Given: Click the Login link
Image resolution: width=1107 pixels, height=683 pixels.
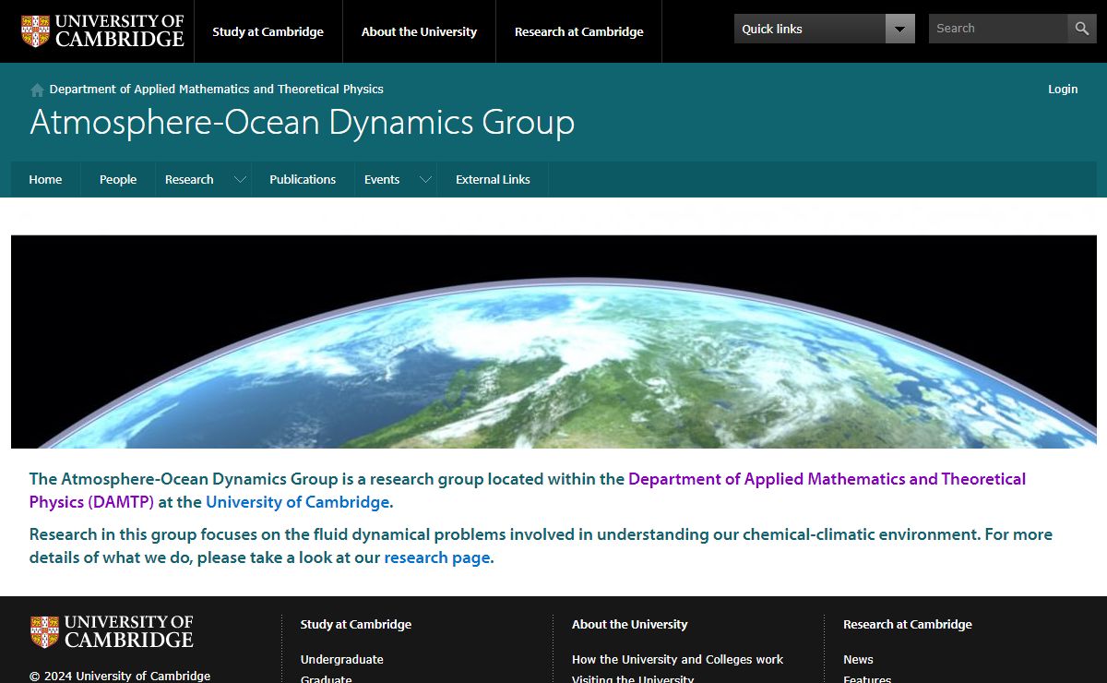Looking at the screenshot, I should (1063, 90).
